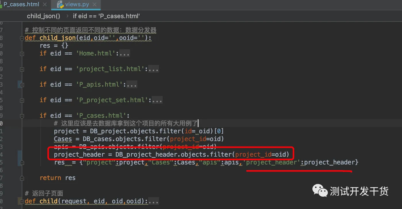Screen dimensions: 402x209
Task: Click the child function name in def child line
Action: pos(49,201)
